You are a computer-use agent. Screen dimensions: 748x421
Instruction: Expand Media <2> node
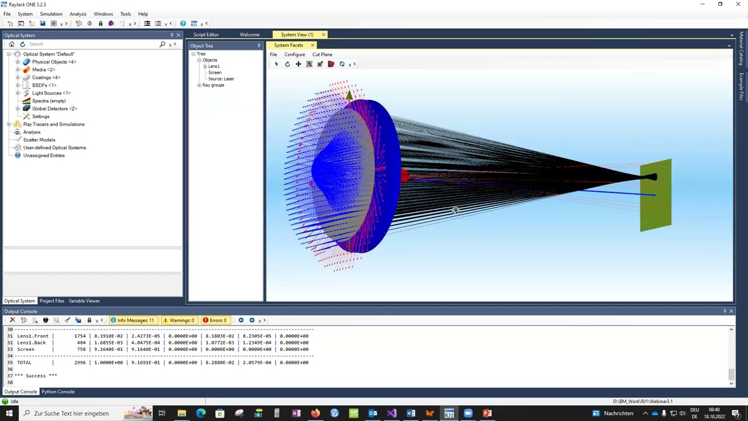[x=18, y=70]
